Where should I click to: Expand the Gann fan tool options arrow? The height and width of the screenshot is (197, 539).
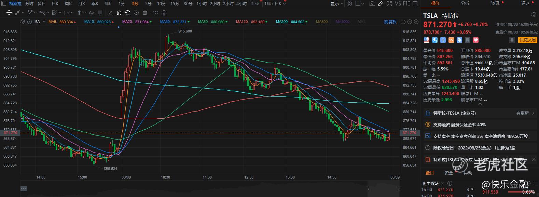(x=60, y=13)
